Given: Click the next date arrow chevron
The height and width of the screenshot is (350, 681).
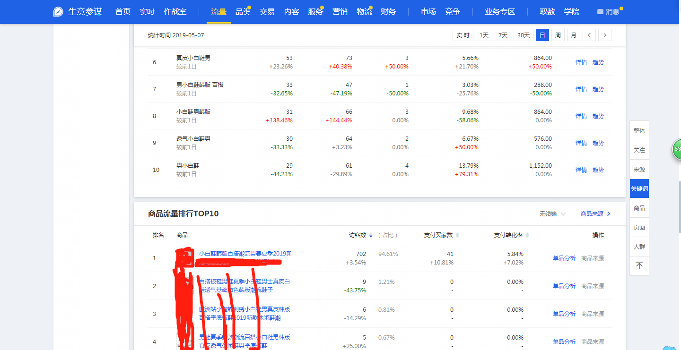Looking at the screenshot, I should (604, 34).
